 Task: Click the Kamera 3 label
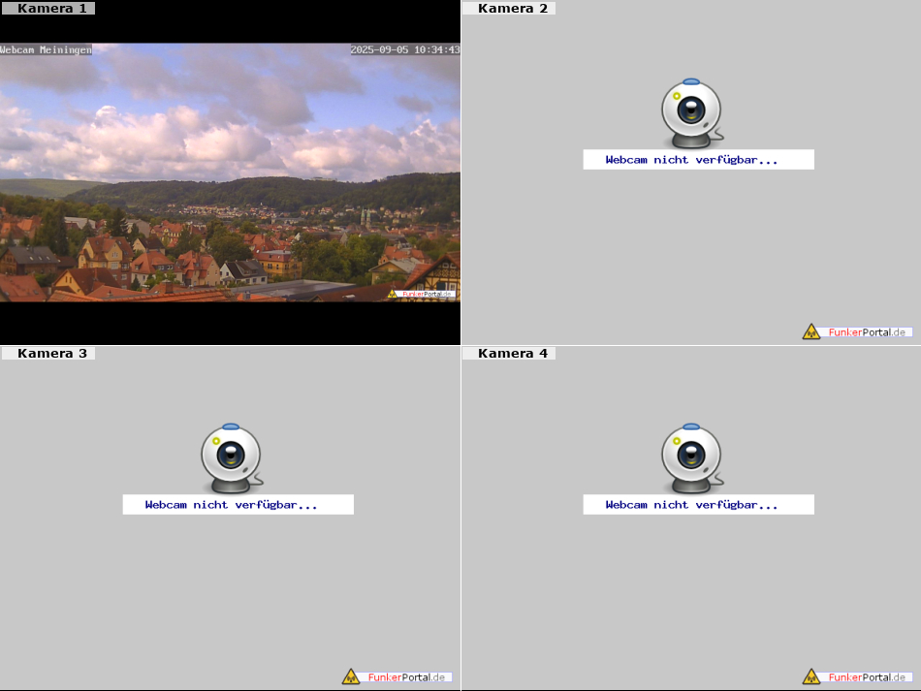tap(48, 353)
